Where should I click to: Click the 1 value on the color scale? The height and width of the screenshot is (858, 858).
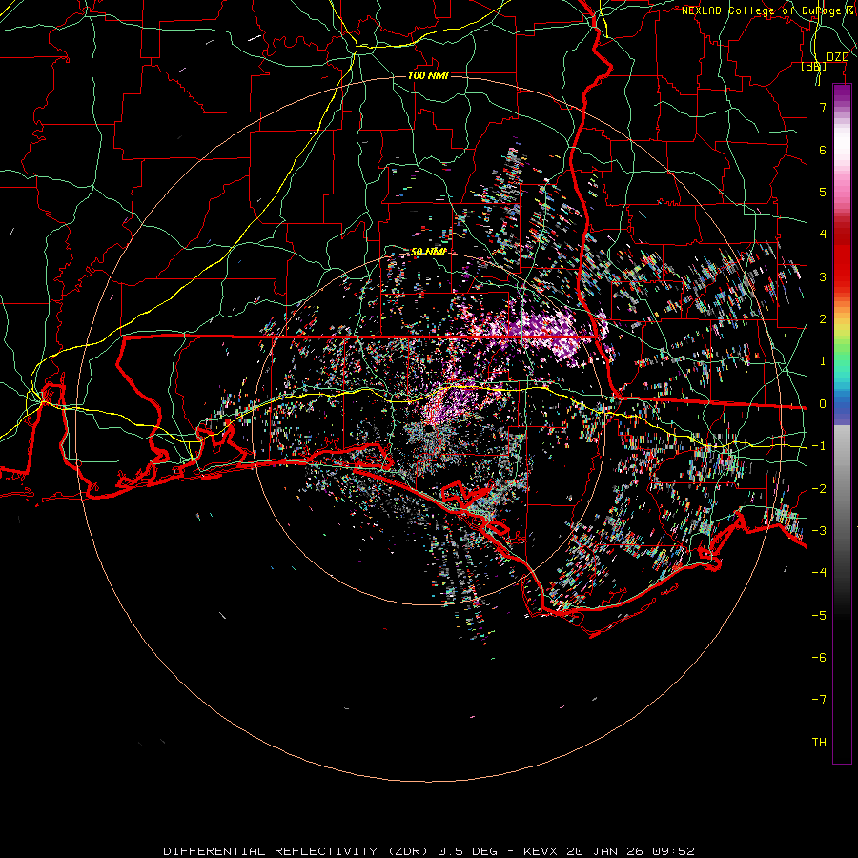tap(823, 361)
